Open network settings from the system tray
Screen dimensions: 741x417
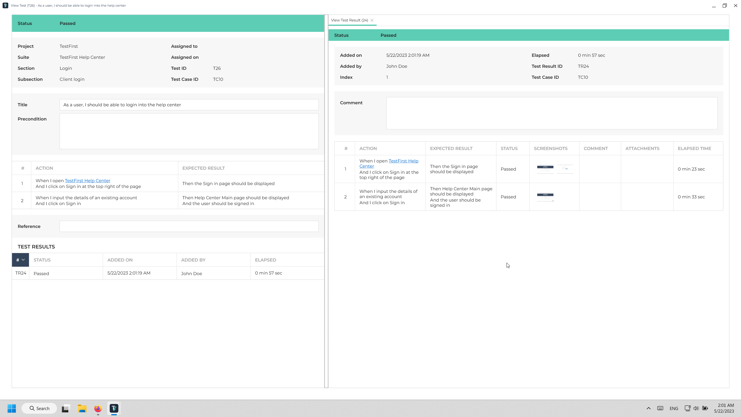point(687,408)
